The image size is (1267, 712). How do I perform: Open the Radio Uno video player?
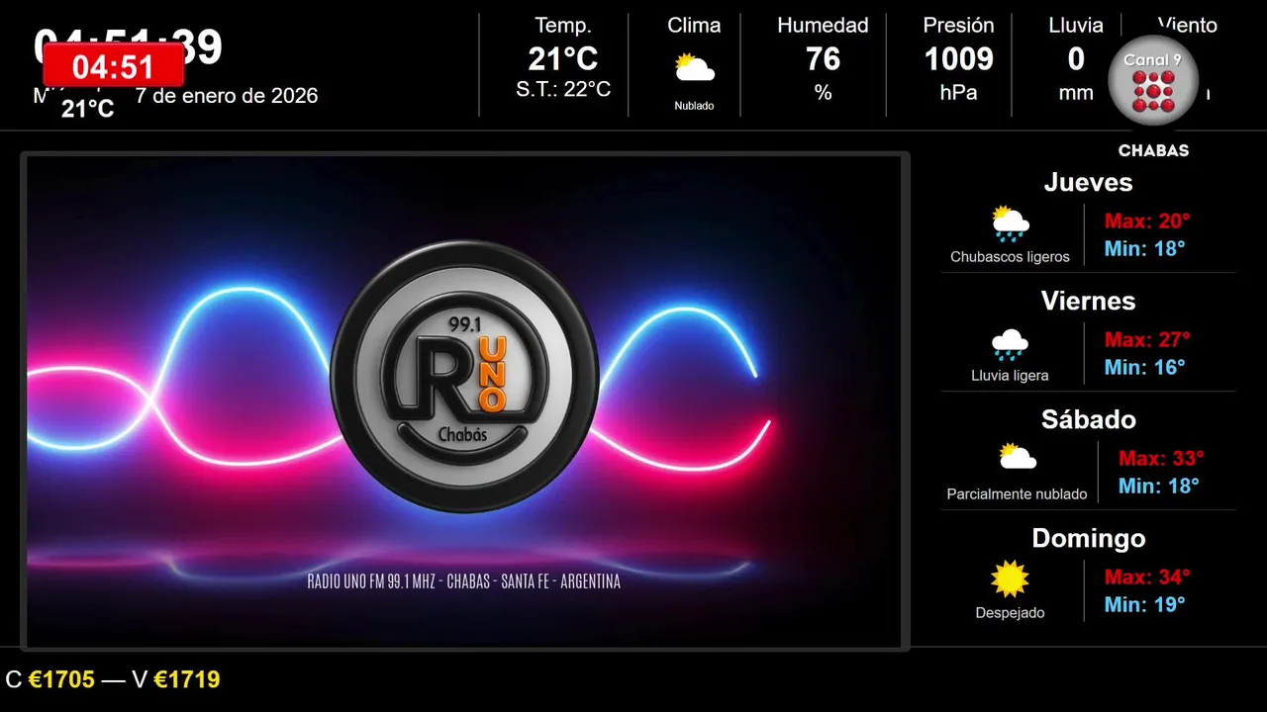[465, 401]
